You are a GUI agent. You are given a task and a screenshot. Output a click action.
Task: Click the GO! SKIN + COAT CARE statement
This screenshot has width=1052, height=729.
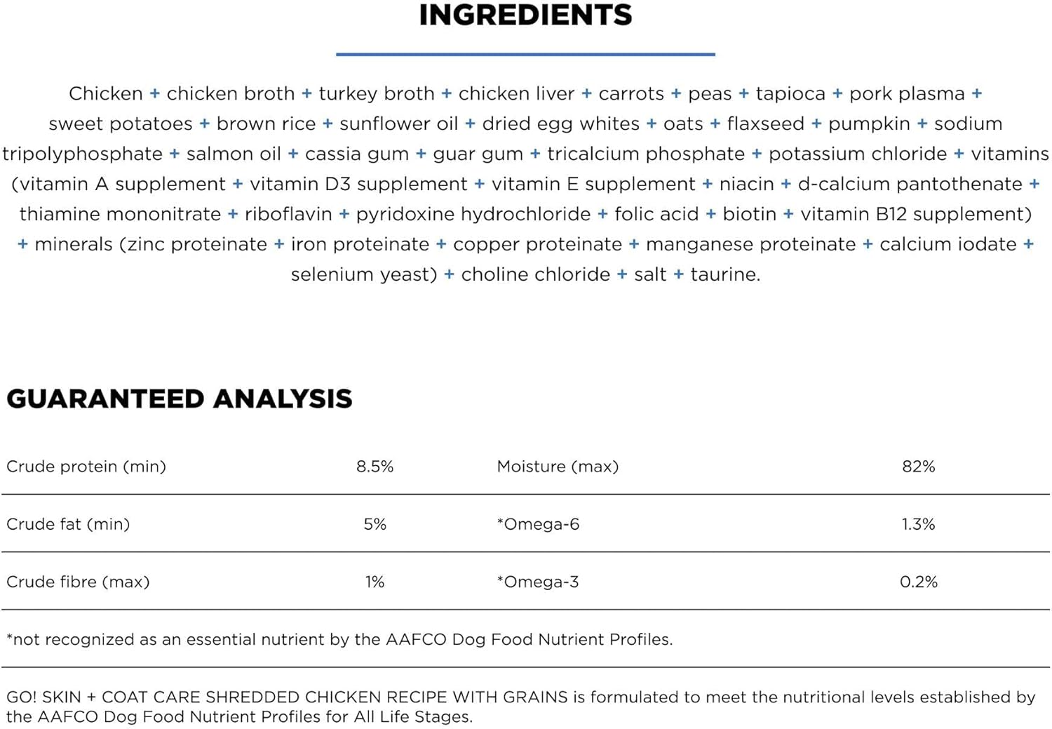pos(520,707)
